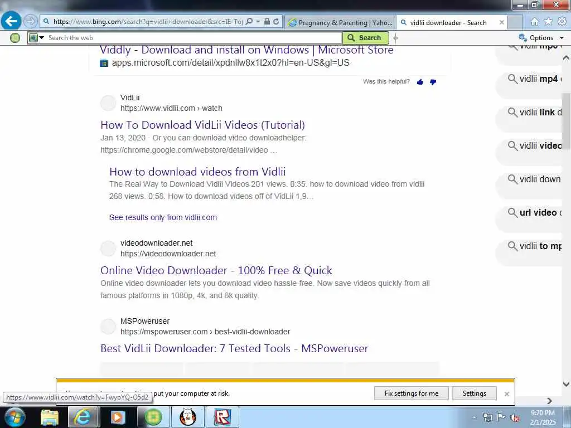Click the network tray icon
This screenshot has width=571, height=428.
487,417
